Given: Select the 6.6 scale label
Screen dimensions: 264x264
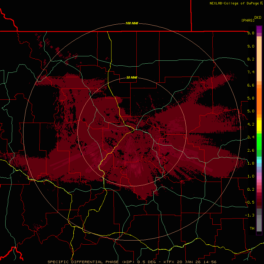Looking at the screenshot, I should [251, 85].
